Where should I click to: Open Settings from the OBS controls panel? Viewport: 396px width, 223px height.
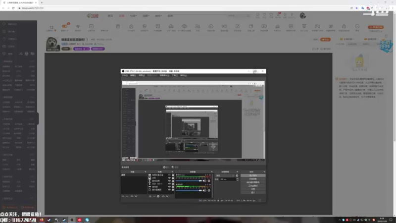(253, 189)
